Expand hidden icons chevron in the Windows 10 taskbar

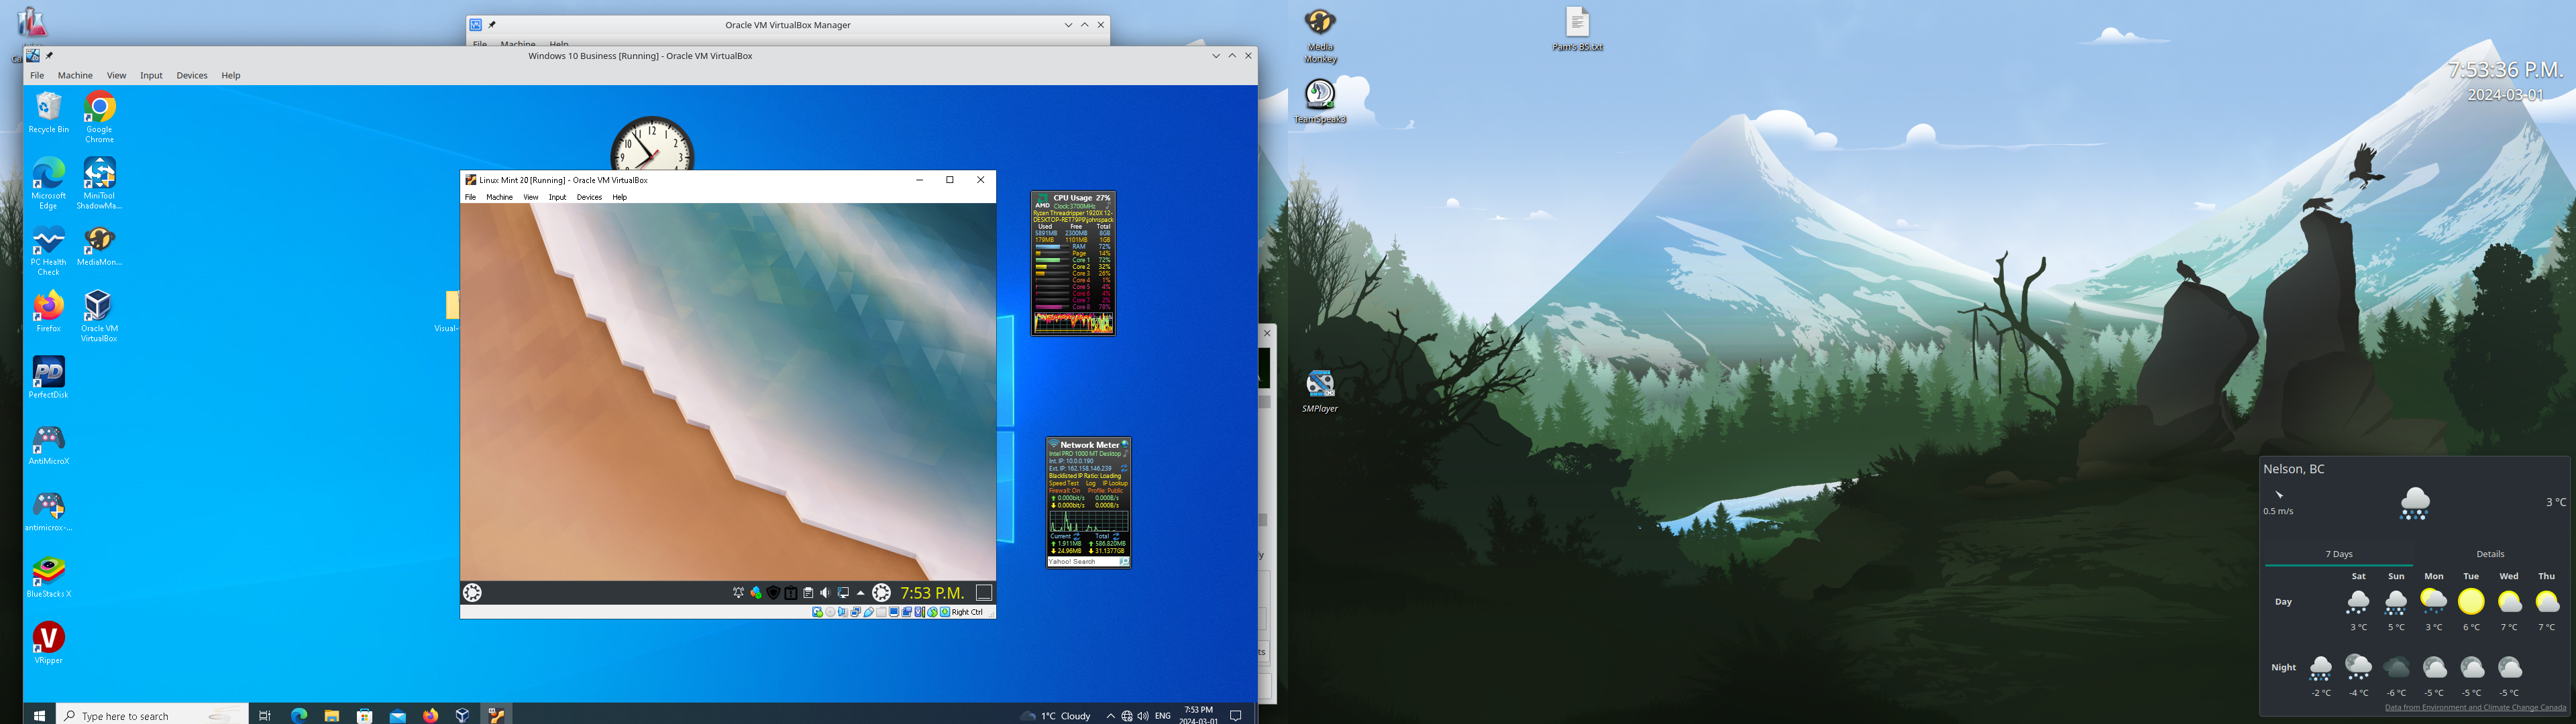click(1110, 716)
